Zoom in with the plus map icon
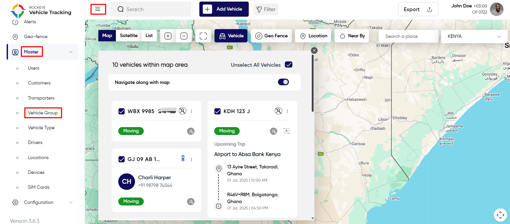The height and width of the screenshot is (224, 510). pyautogui.click(x=168, y=36)
